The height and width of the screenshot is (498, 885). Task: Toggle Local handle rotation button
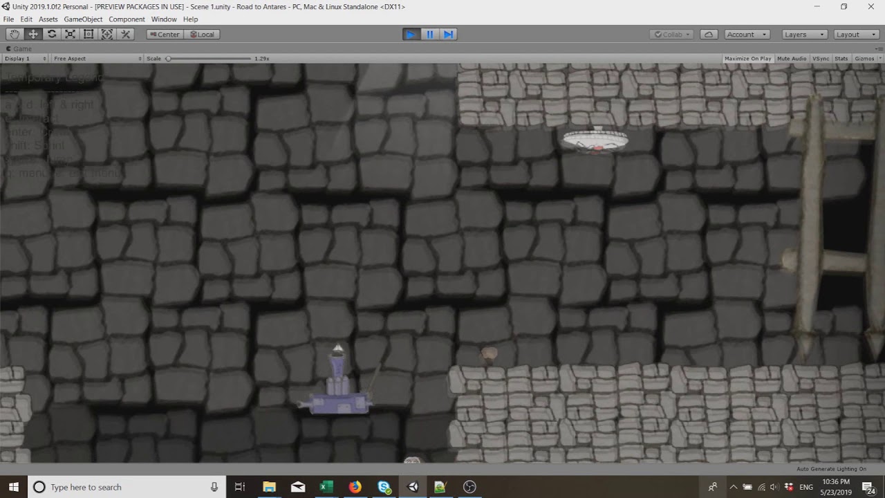(202, 34)
